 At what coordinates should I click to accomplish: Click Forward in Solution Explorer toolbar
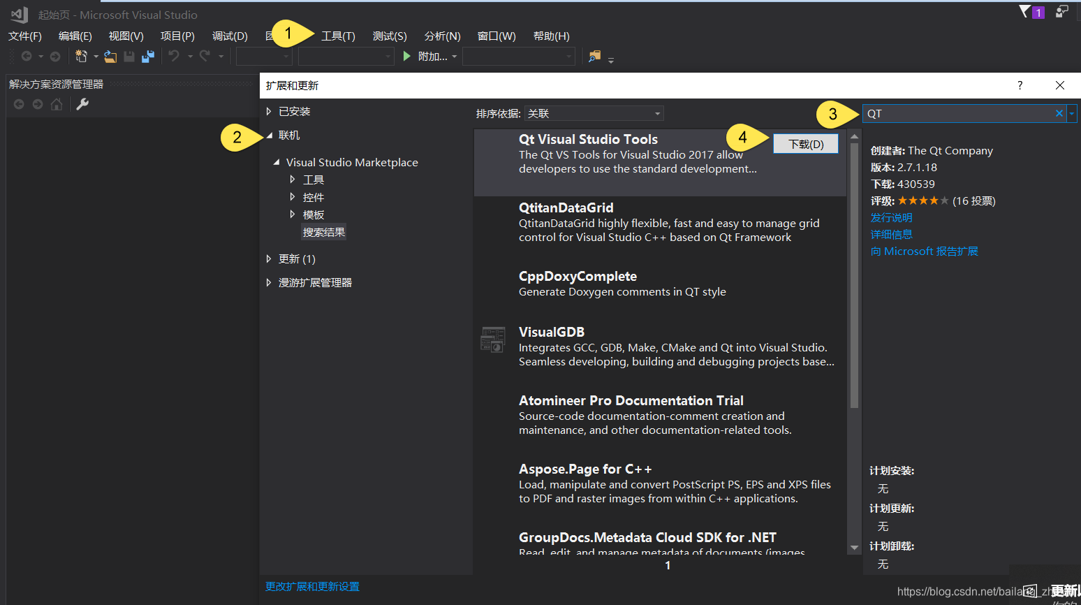(x=38, y=104)
